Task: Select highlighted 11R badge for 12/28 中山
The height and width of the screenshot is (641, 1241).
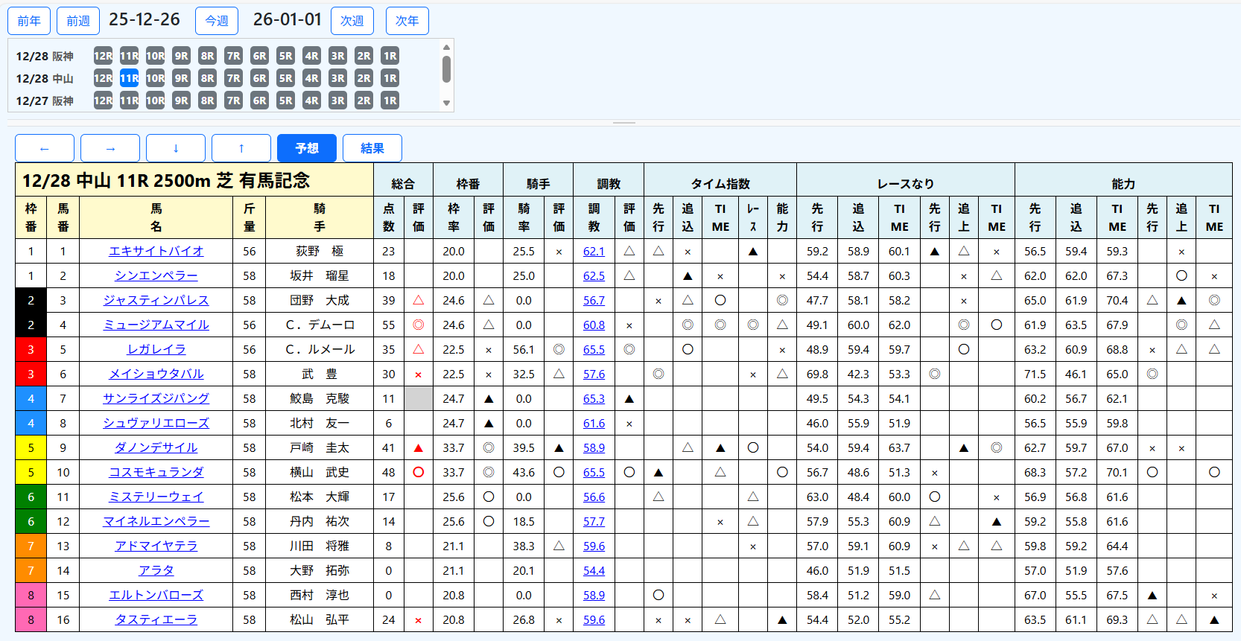Action: pyautogui.click(x=129, y=78)
